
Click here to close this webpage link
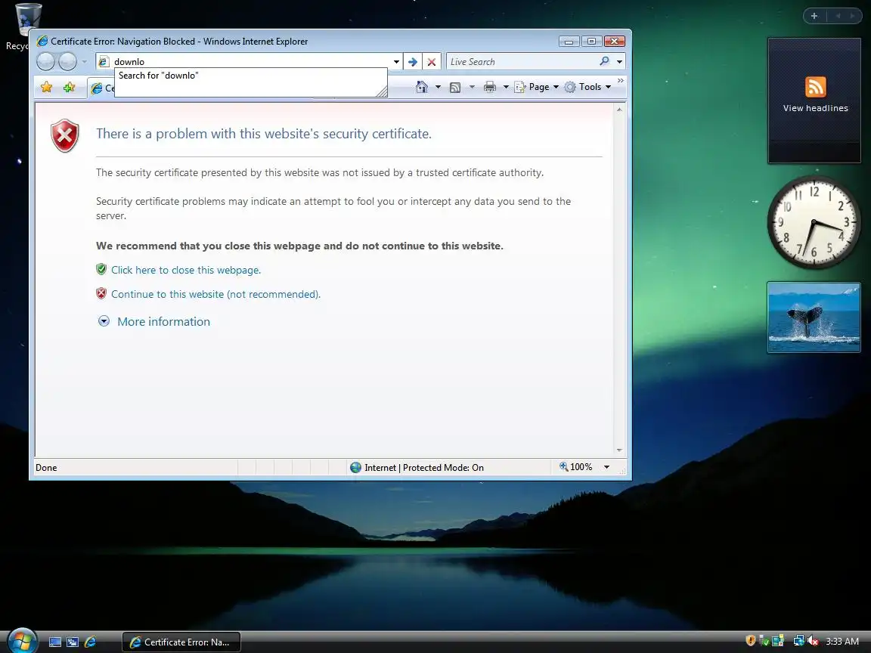[x=185, y=270]
